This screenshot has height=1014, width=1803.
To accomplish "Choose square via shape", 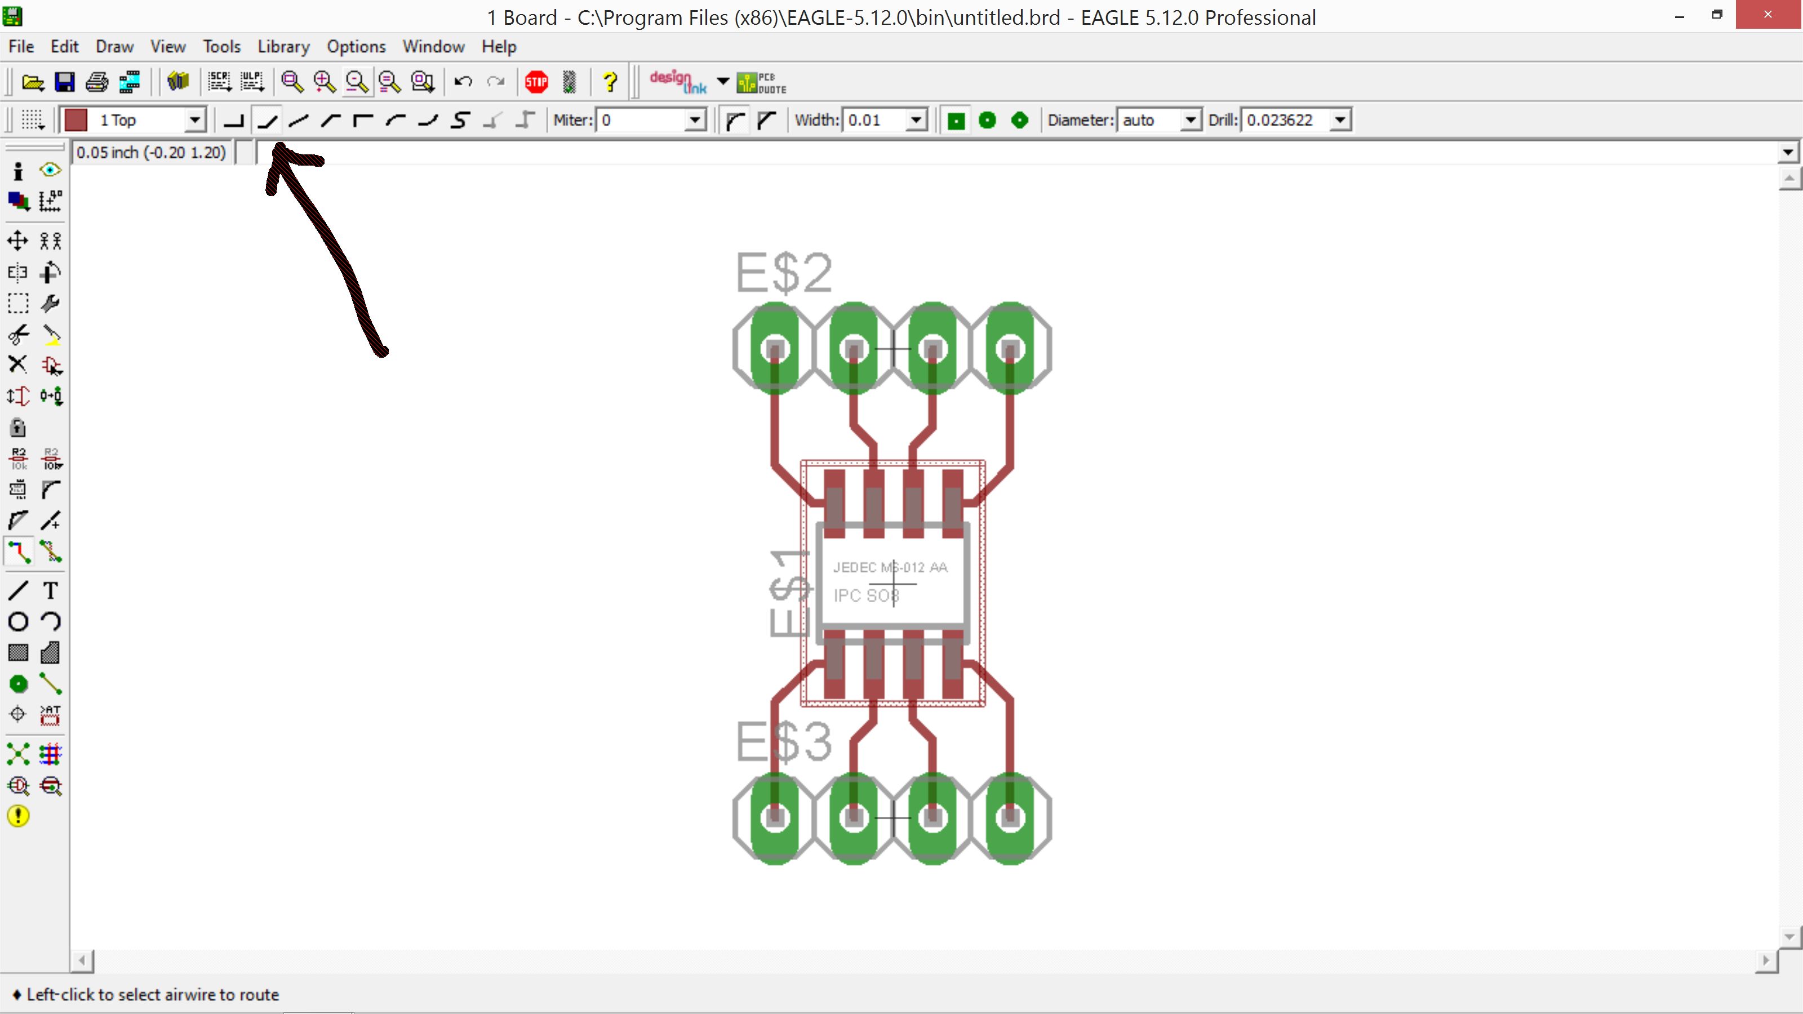I will click(x=956, y=121).
